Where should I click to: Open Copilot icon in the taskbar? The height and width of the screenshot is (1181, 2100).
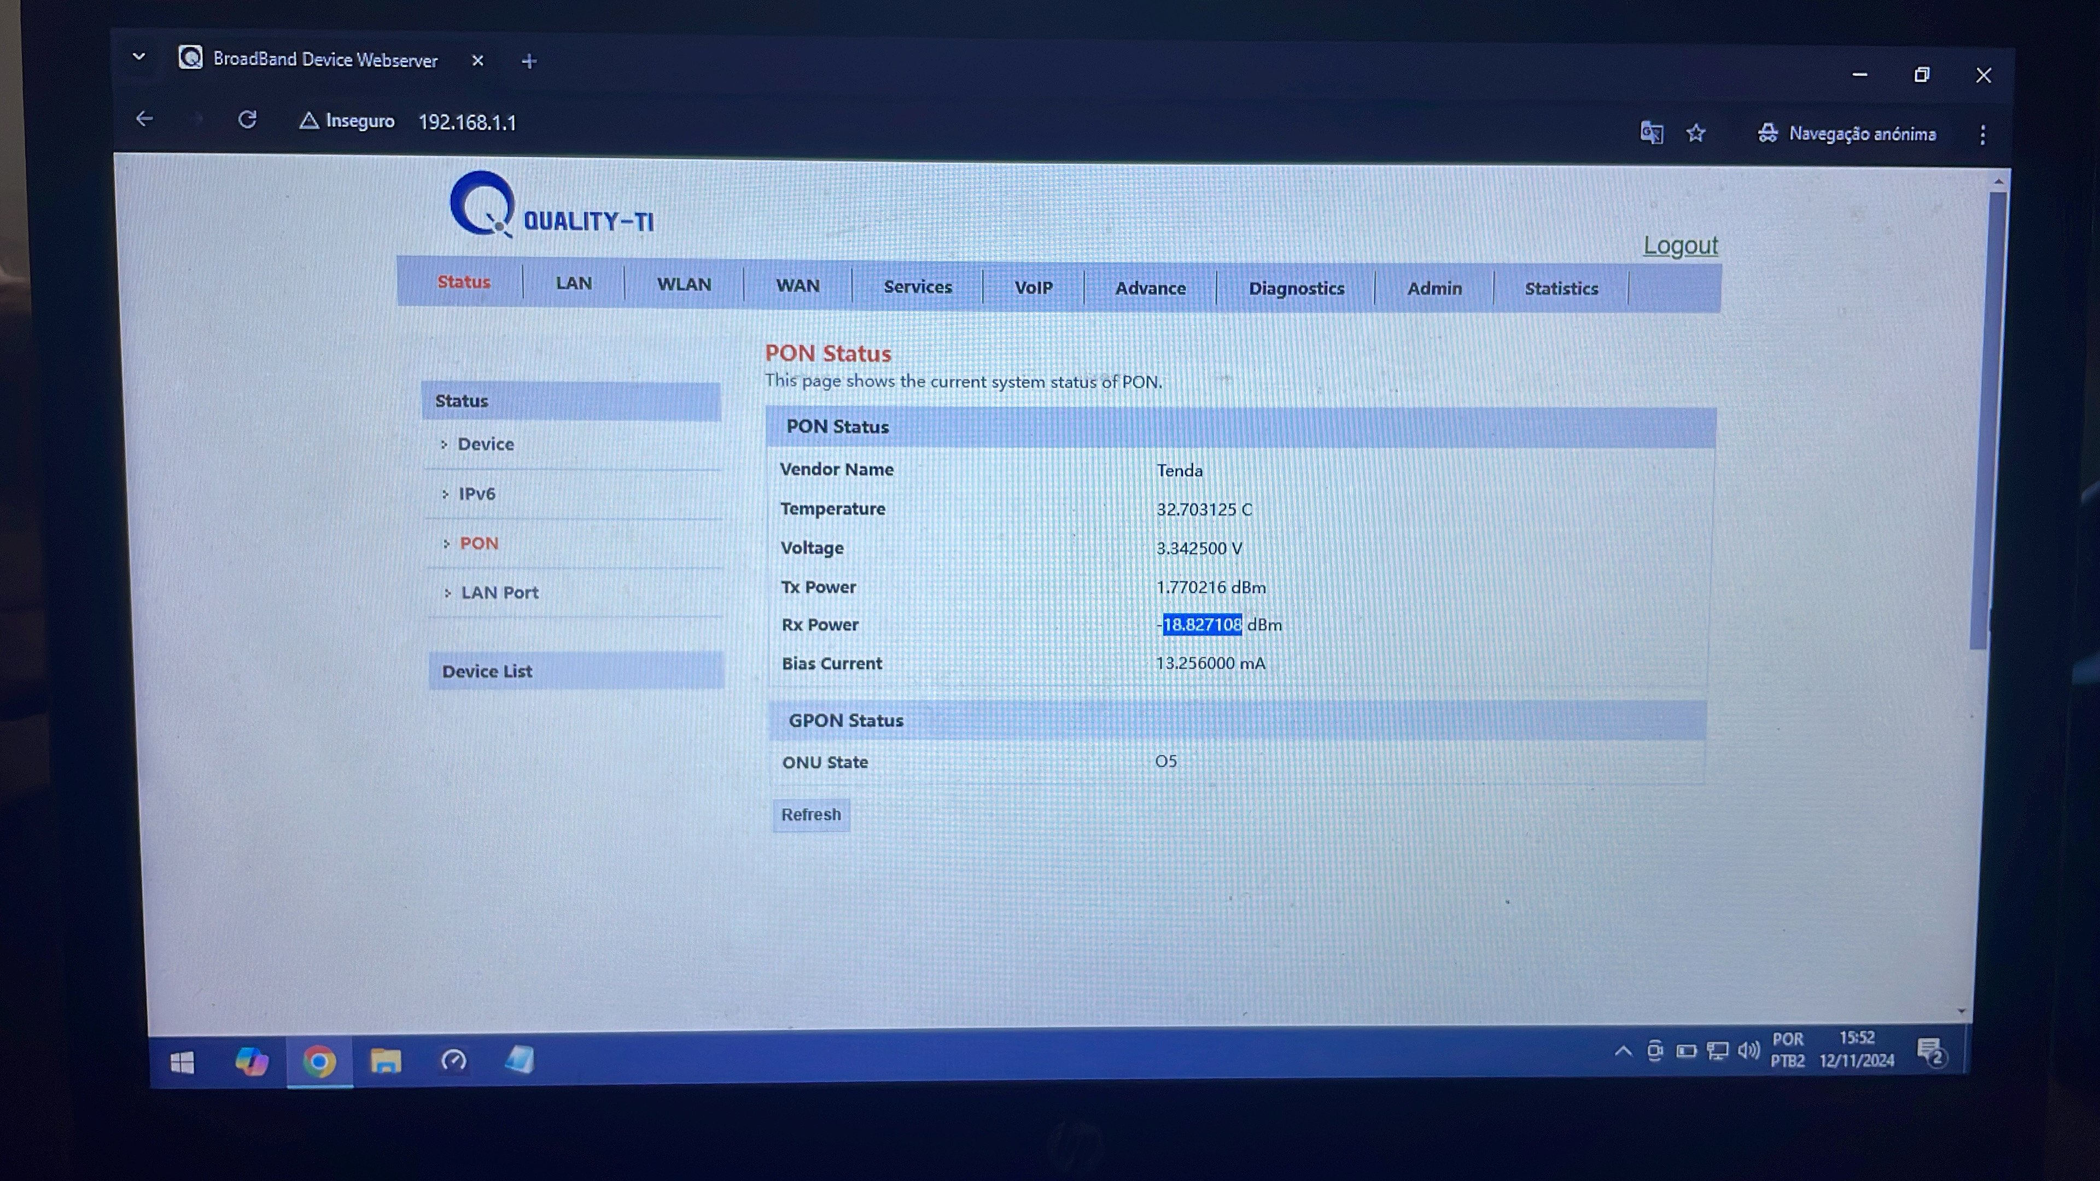click(x=251, y=1060)
